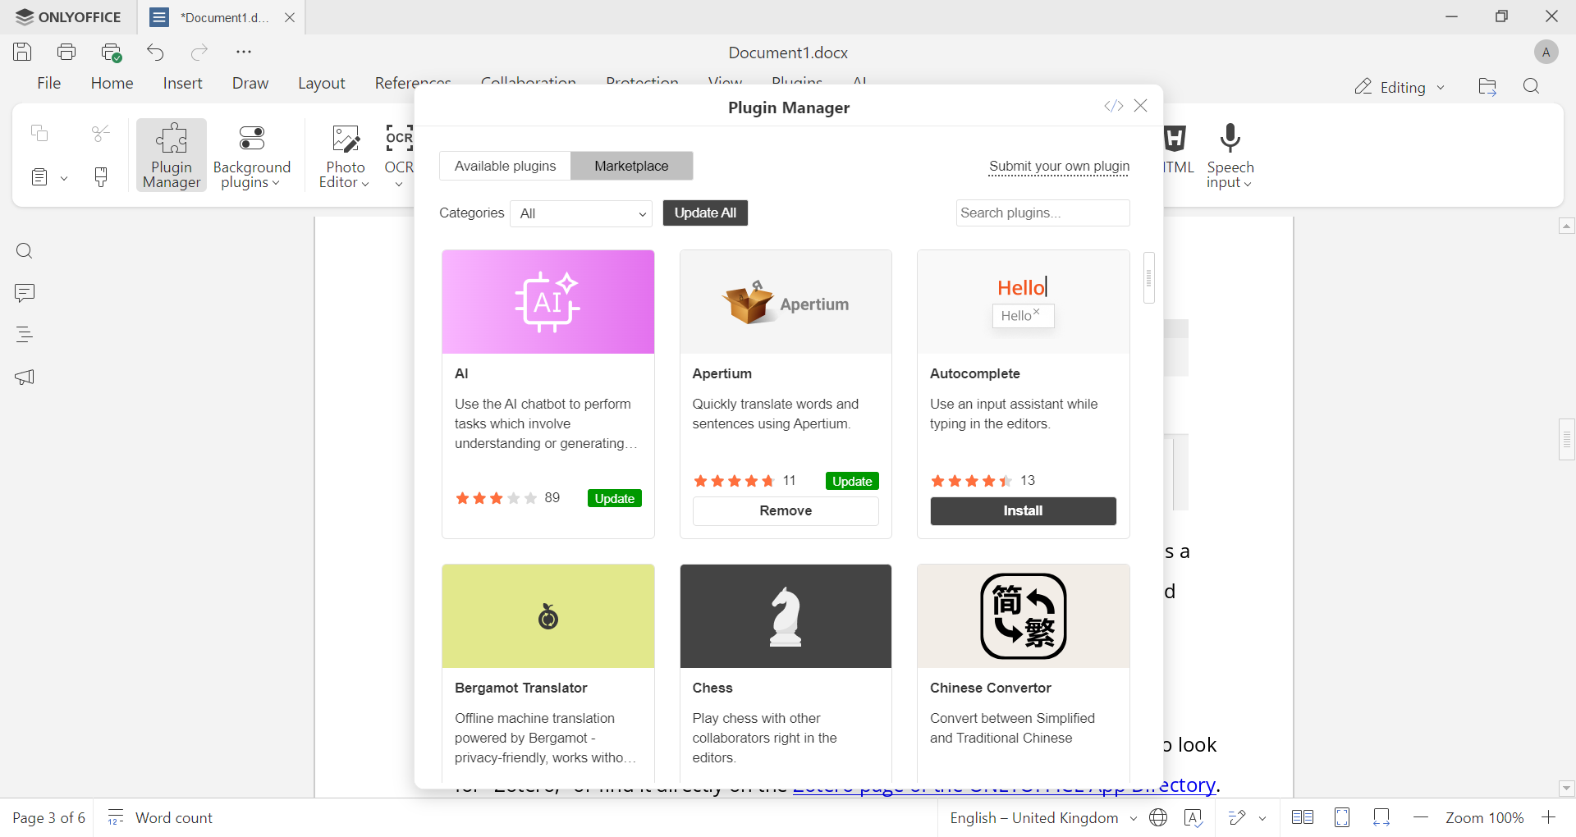Update the Apertium plugin
The height and width of the screenshot is (837, 1576).
click(x=852, y=481)
